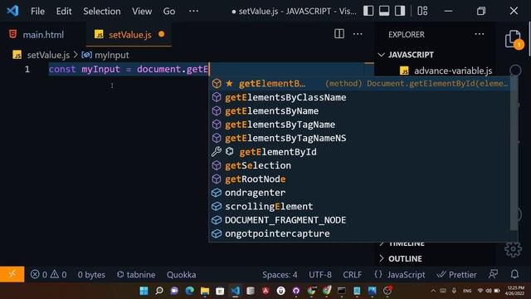
Task: Split the editor right
Action: pos(339,34)
